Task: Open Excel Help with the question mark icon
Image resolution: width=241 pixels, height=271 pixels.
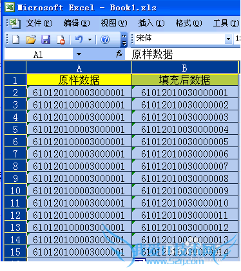Action: click(105, 39)
